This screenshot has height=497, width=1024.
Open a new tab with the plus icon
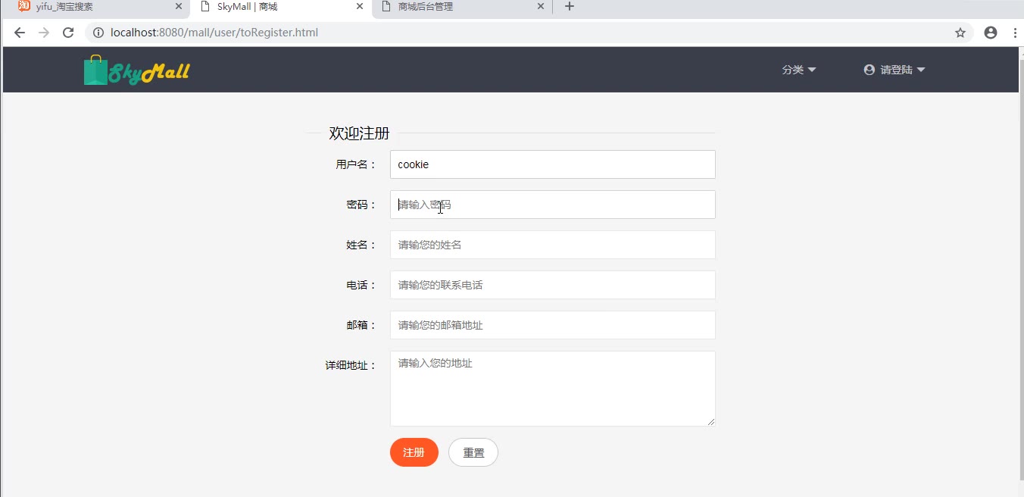pos(570,7)
